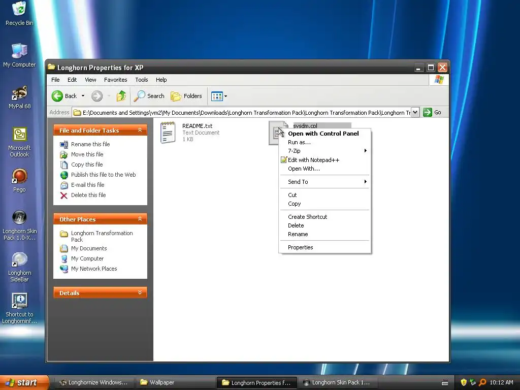Open the Views dropdown arrow
This screenshot has height=390, width=520.
click(225, 96)
